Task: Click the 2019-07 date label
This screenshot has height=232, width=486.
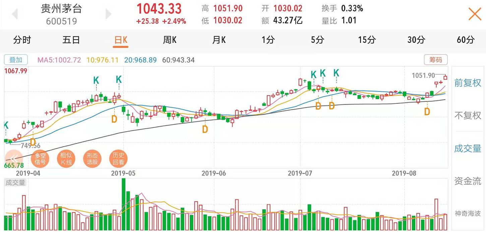Action: coord(300,173)
